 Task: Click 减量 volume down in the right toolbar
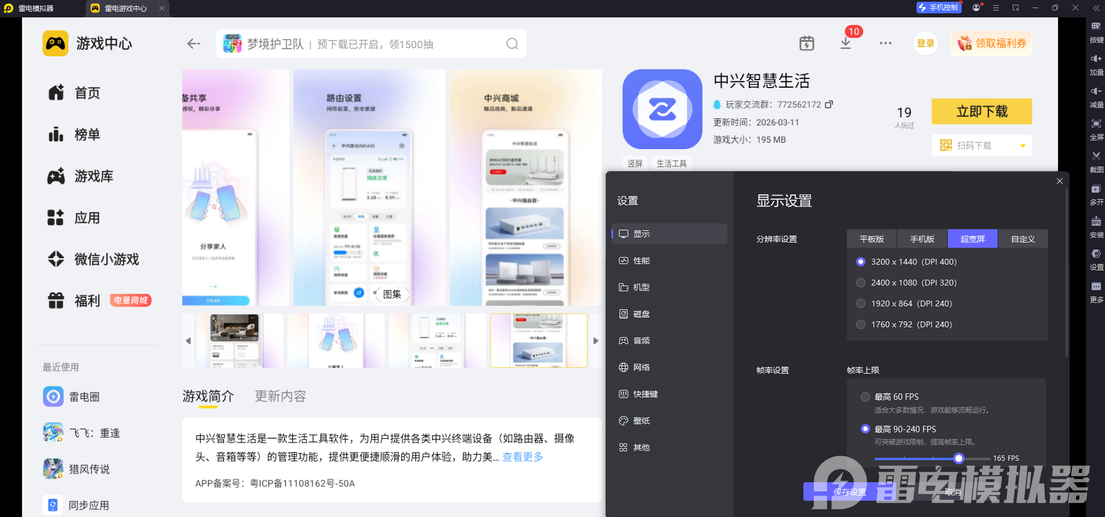(x=1096, y=97)
